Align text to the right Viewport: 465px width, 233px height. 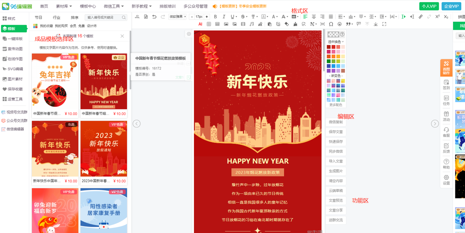pos(322,17)
